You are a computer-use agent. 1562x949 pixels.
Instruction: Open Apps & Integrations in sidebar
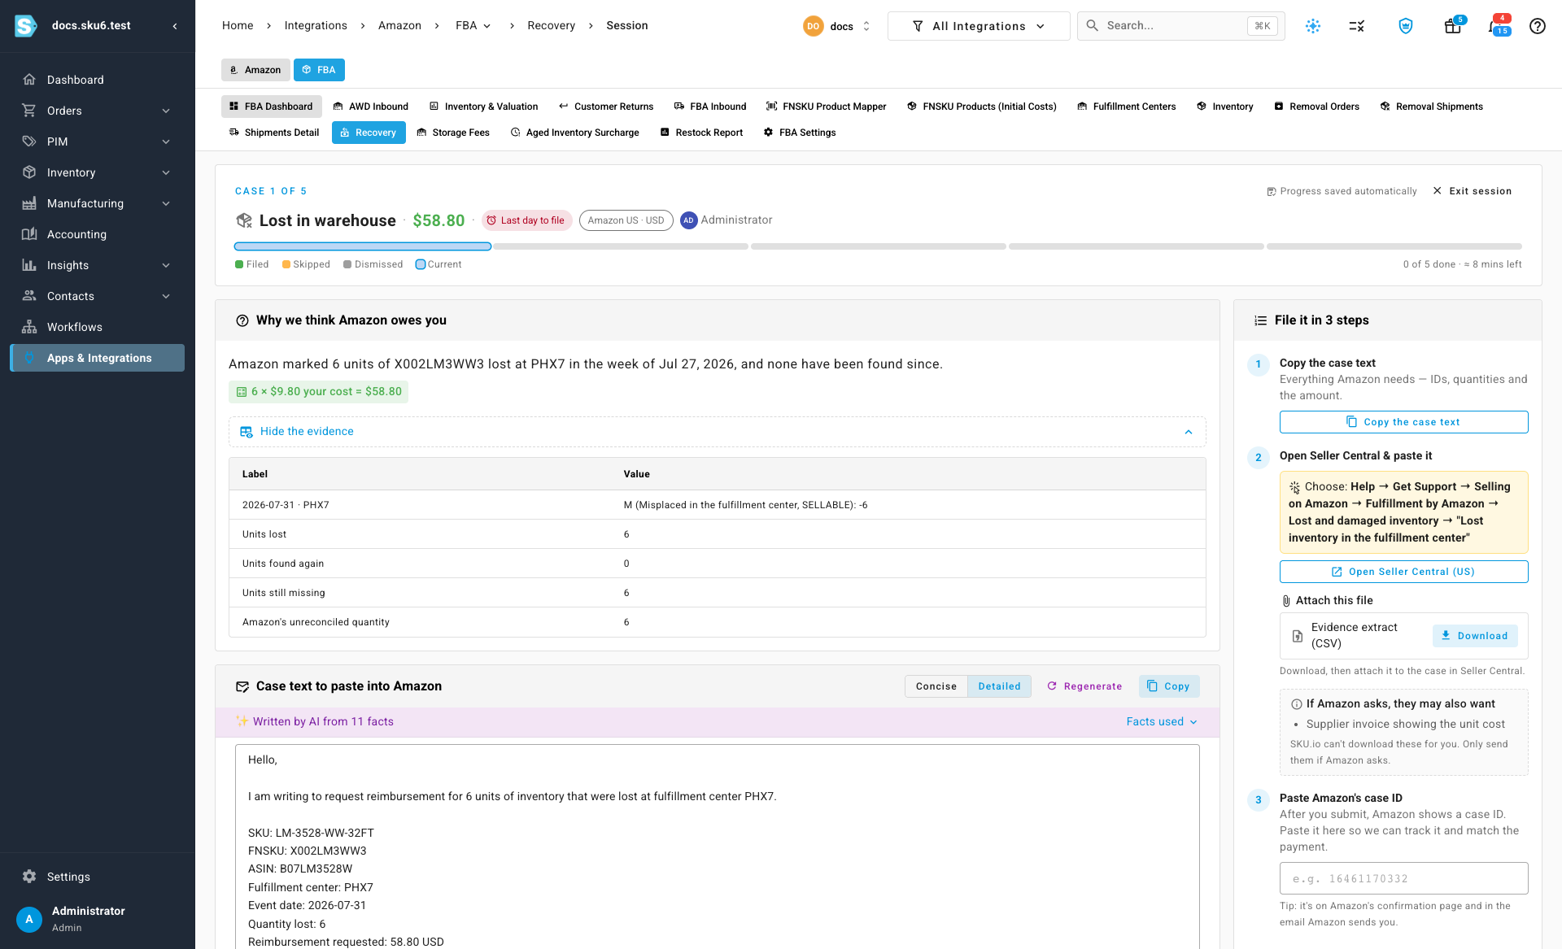pos(98,358)
